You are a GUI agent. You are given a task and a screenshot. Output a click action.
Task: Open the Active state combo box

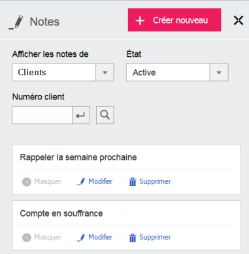pyautogui.click(x=177, y=73)
